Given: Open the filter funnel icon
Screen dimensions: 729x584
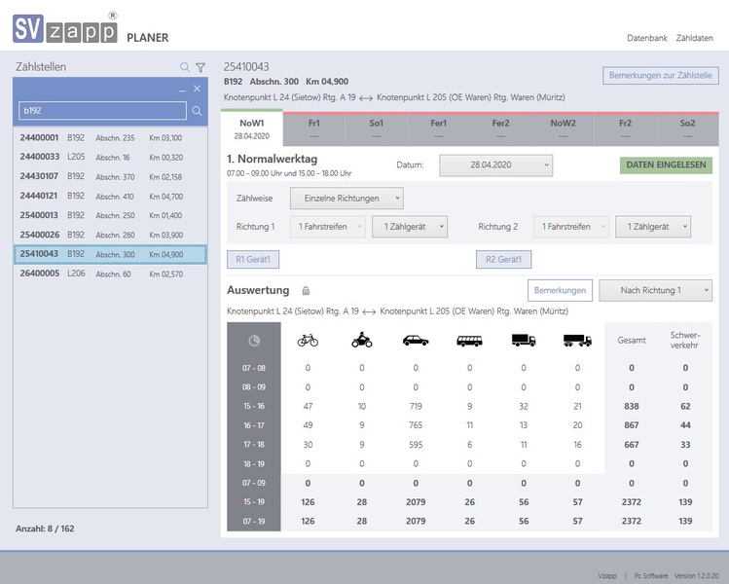Looking at the screenshot, I should click(200, 68).
